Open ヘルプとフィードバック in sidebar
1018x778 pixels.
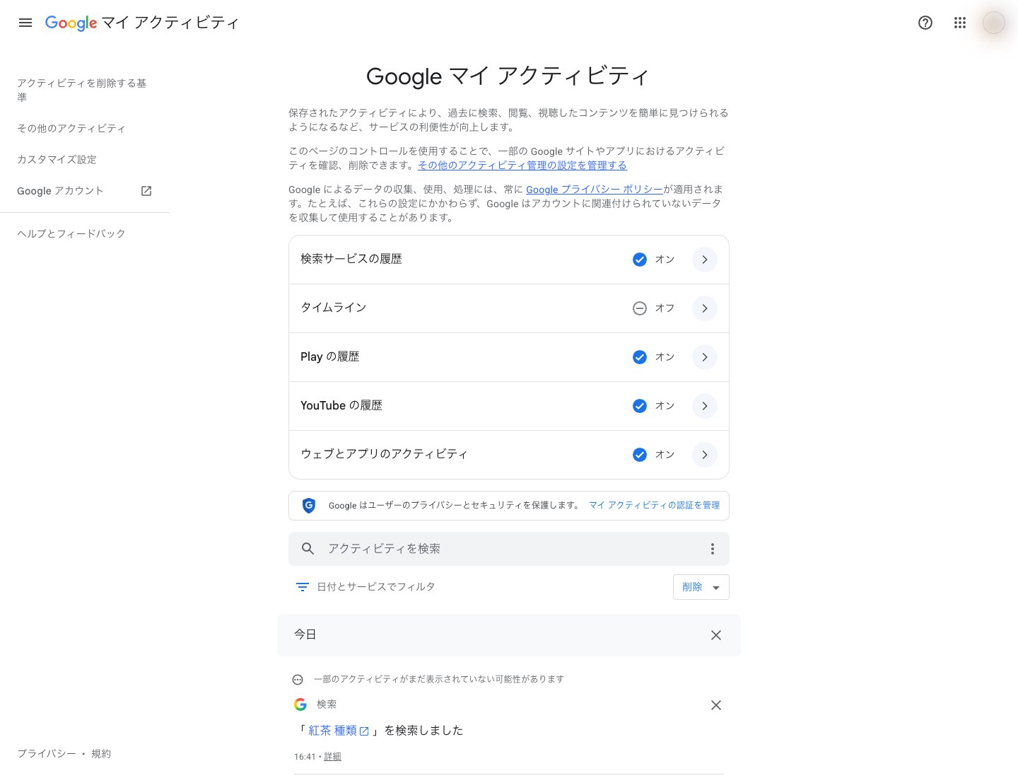[x=71, y=233]
